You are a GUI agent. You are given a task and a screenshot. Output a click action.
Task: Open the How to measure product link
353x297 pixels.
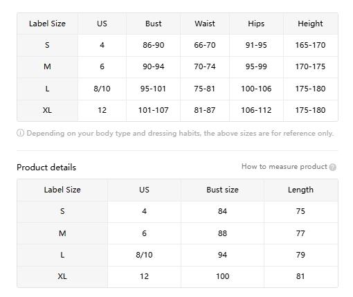click(284, 166)
